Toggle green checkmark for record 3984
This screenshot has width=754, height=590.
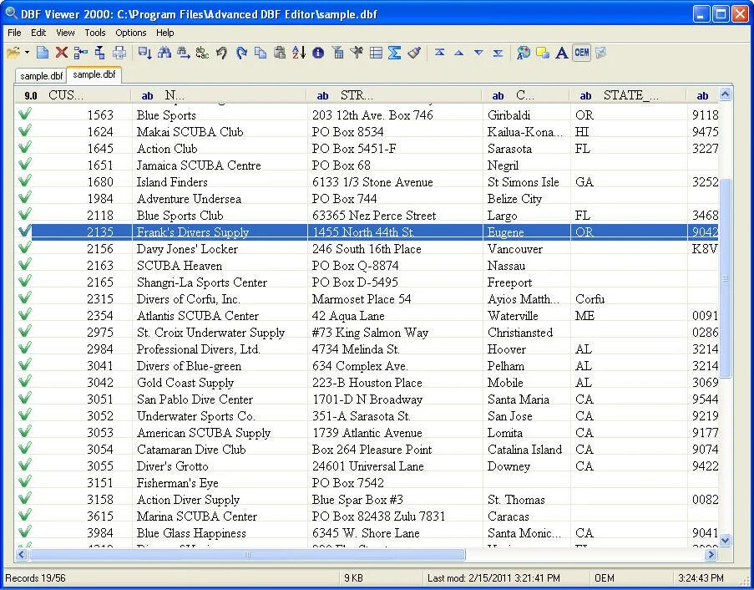click(25, 532)
